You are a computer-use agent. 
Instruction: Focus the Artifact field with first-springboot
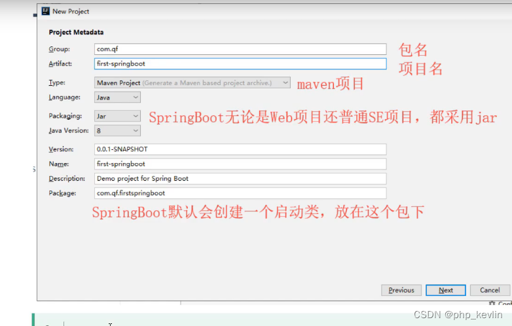point(240,63)
